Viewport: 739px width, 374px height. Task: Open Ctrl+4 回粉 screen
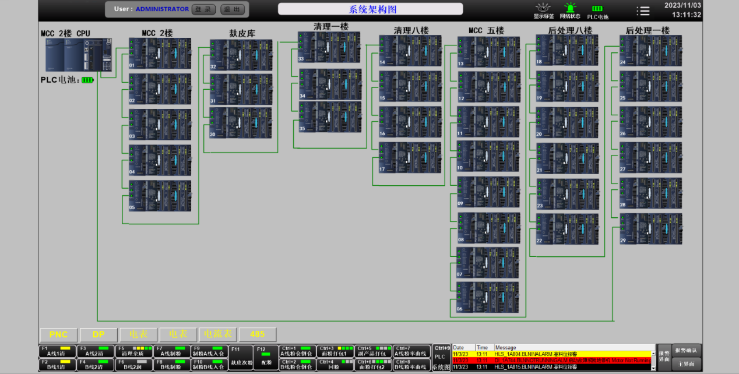coord(336,364)
